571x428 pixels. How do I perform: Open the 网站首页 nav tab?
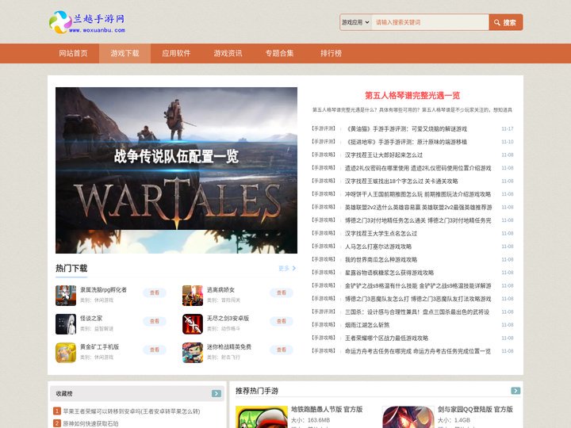coord(73,54)
